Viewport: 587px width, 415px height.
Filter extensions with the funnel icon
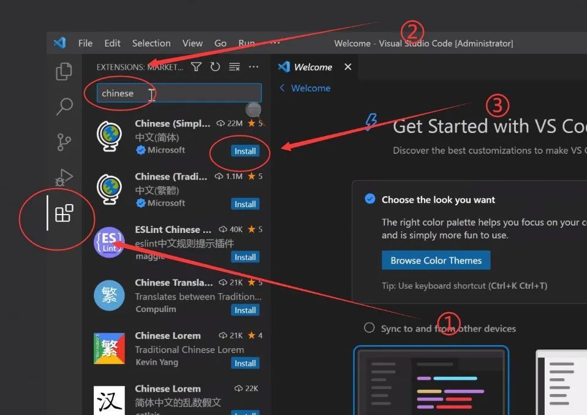coord(196,67)
